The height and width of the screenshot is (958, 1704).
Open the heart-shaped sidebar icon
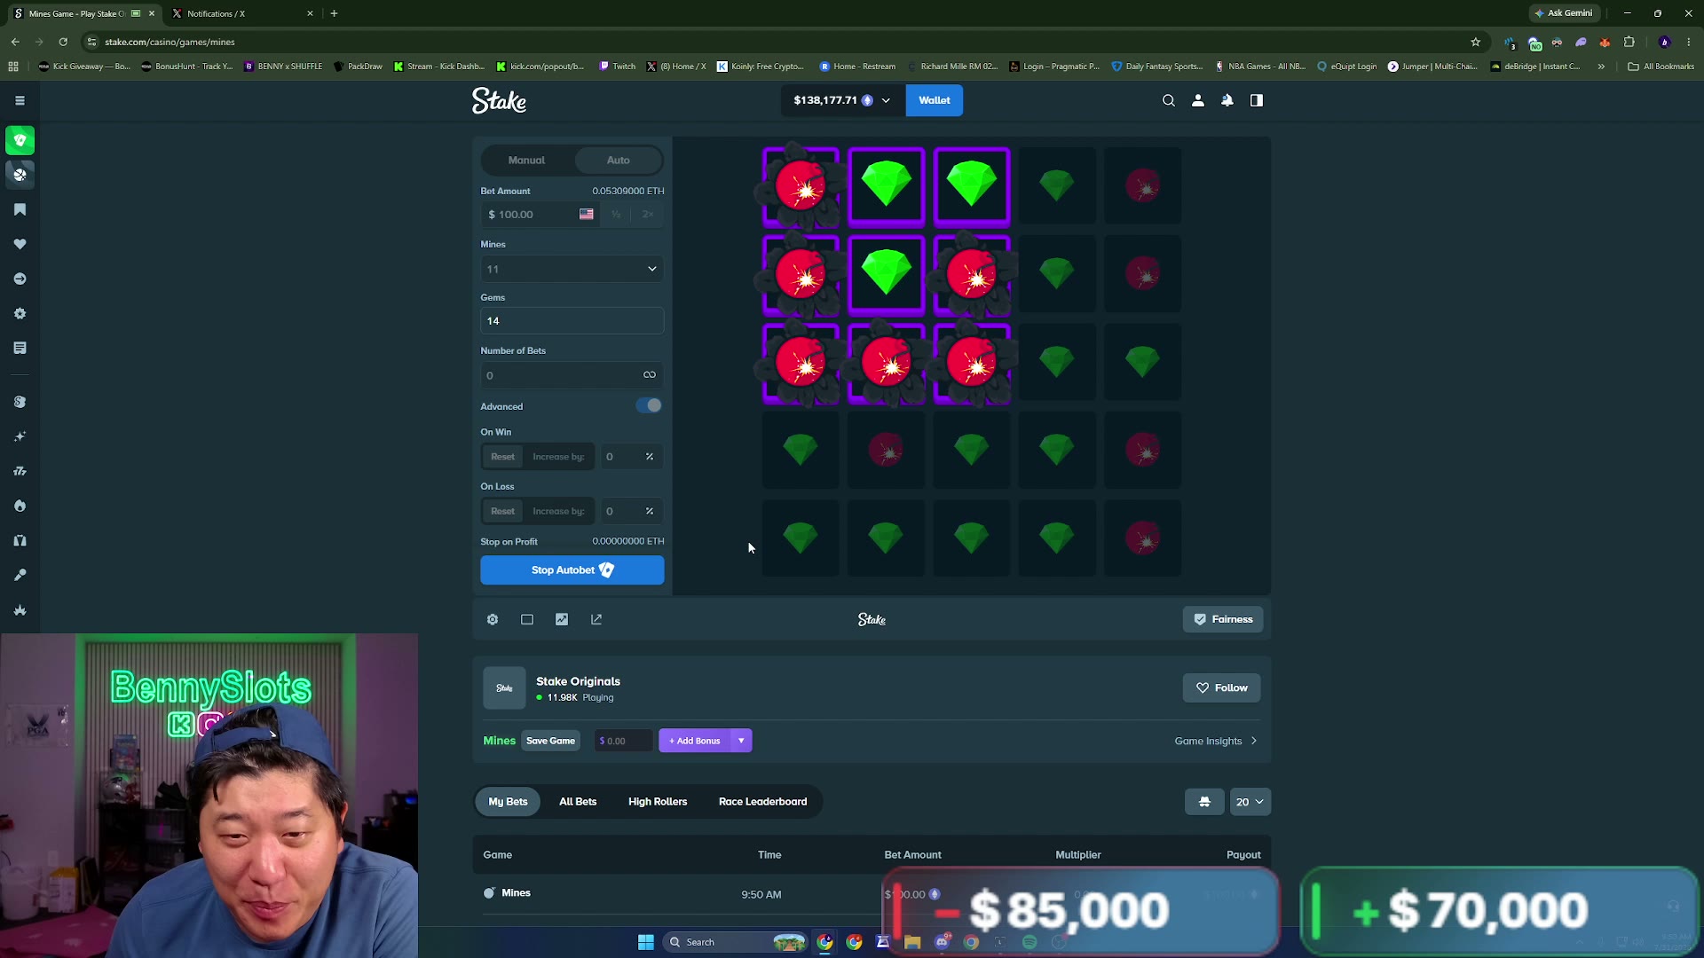click(20, 244)
